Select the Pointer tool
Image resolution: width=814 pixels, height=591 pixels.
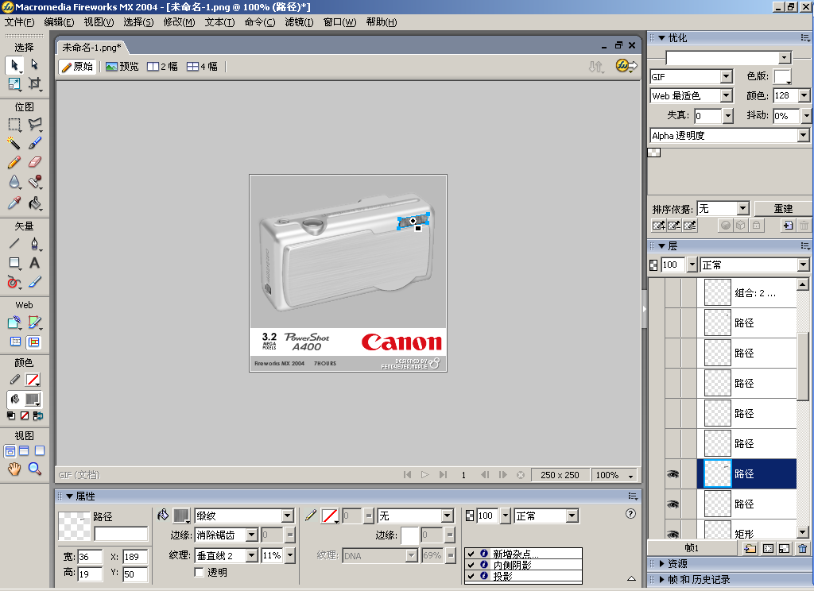click(14, 65)
